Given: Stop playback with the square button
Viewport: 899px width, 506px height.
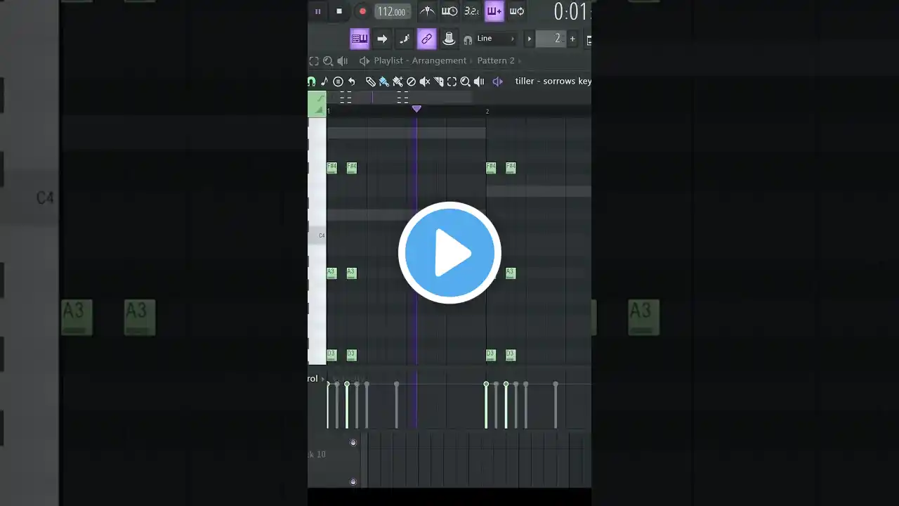Looking at the screenshot, I should click(x=339, y=11).
